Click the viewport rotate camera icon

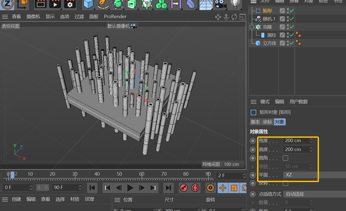click(234, 17)
